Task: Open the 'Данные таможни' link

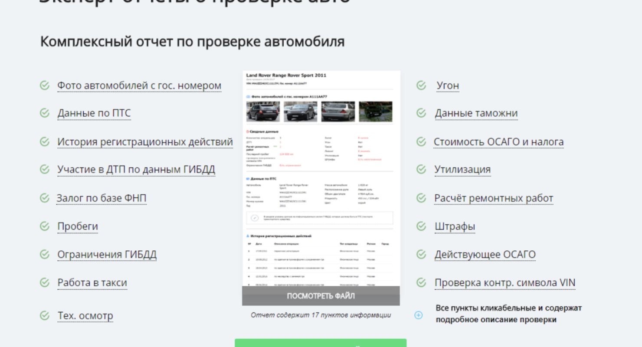Action: coord(476,113)
